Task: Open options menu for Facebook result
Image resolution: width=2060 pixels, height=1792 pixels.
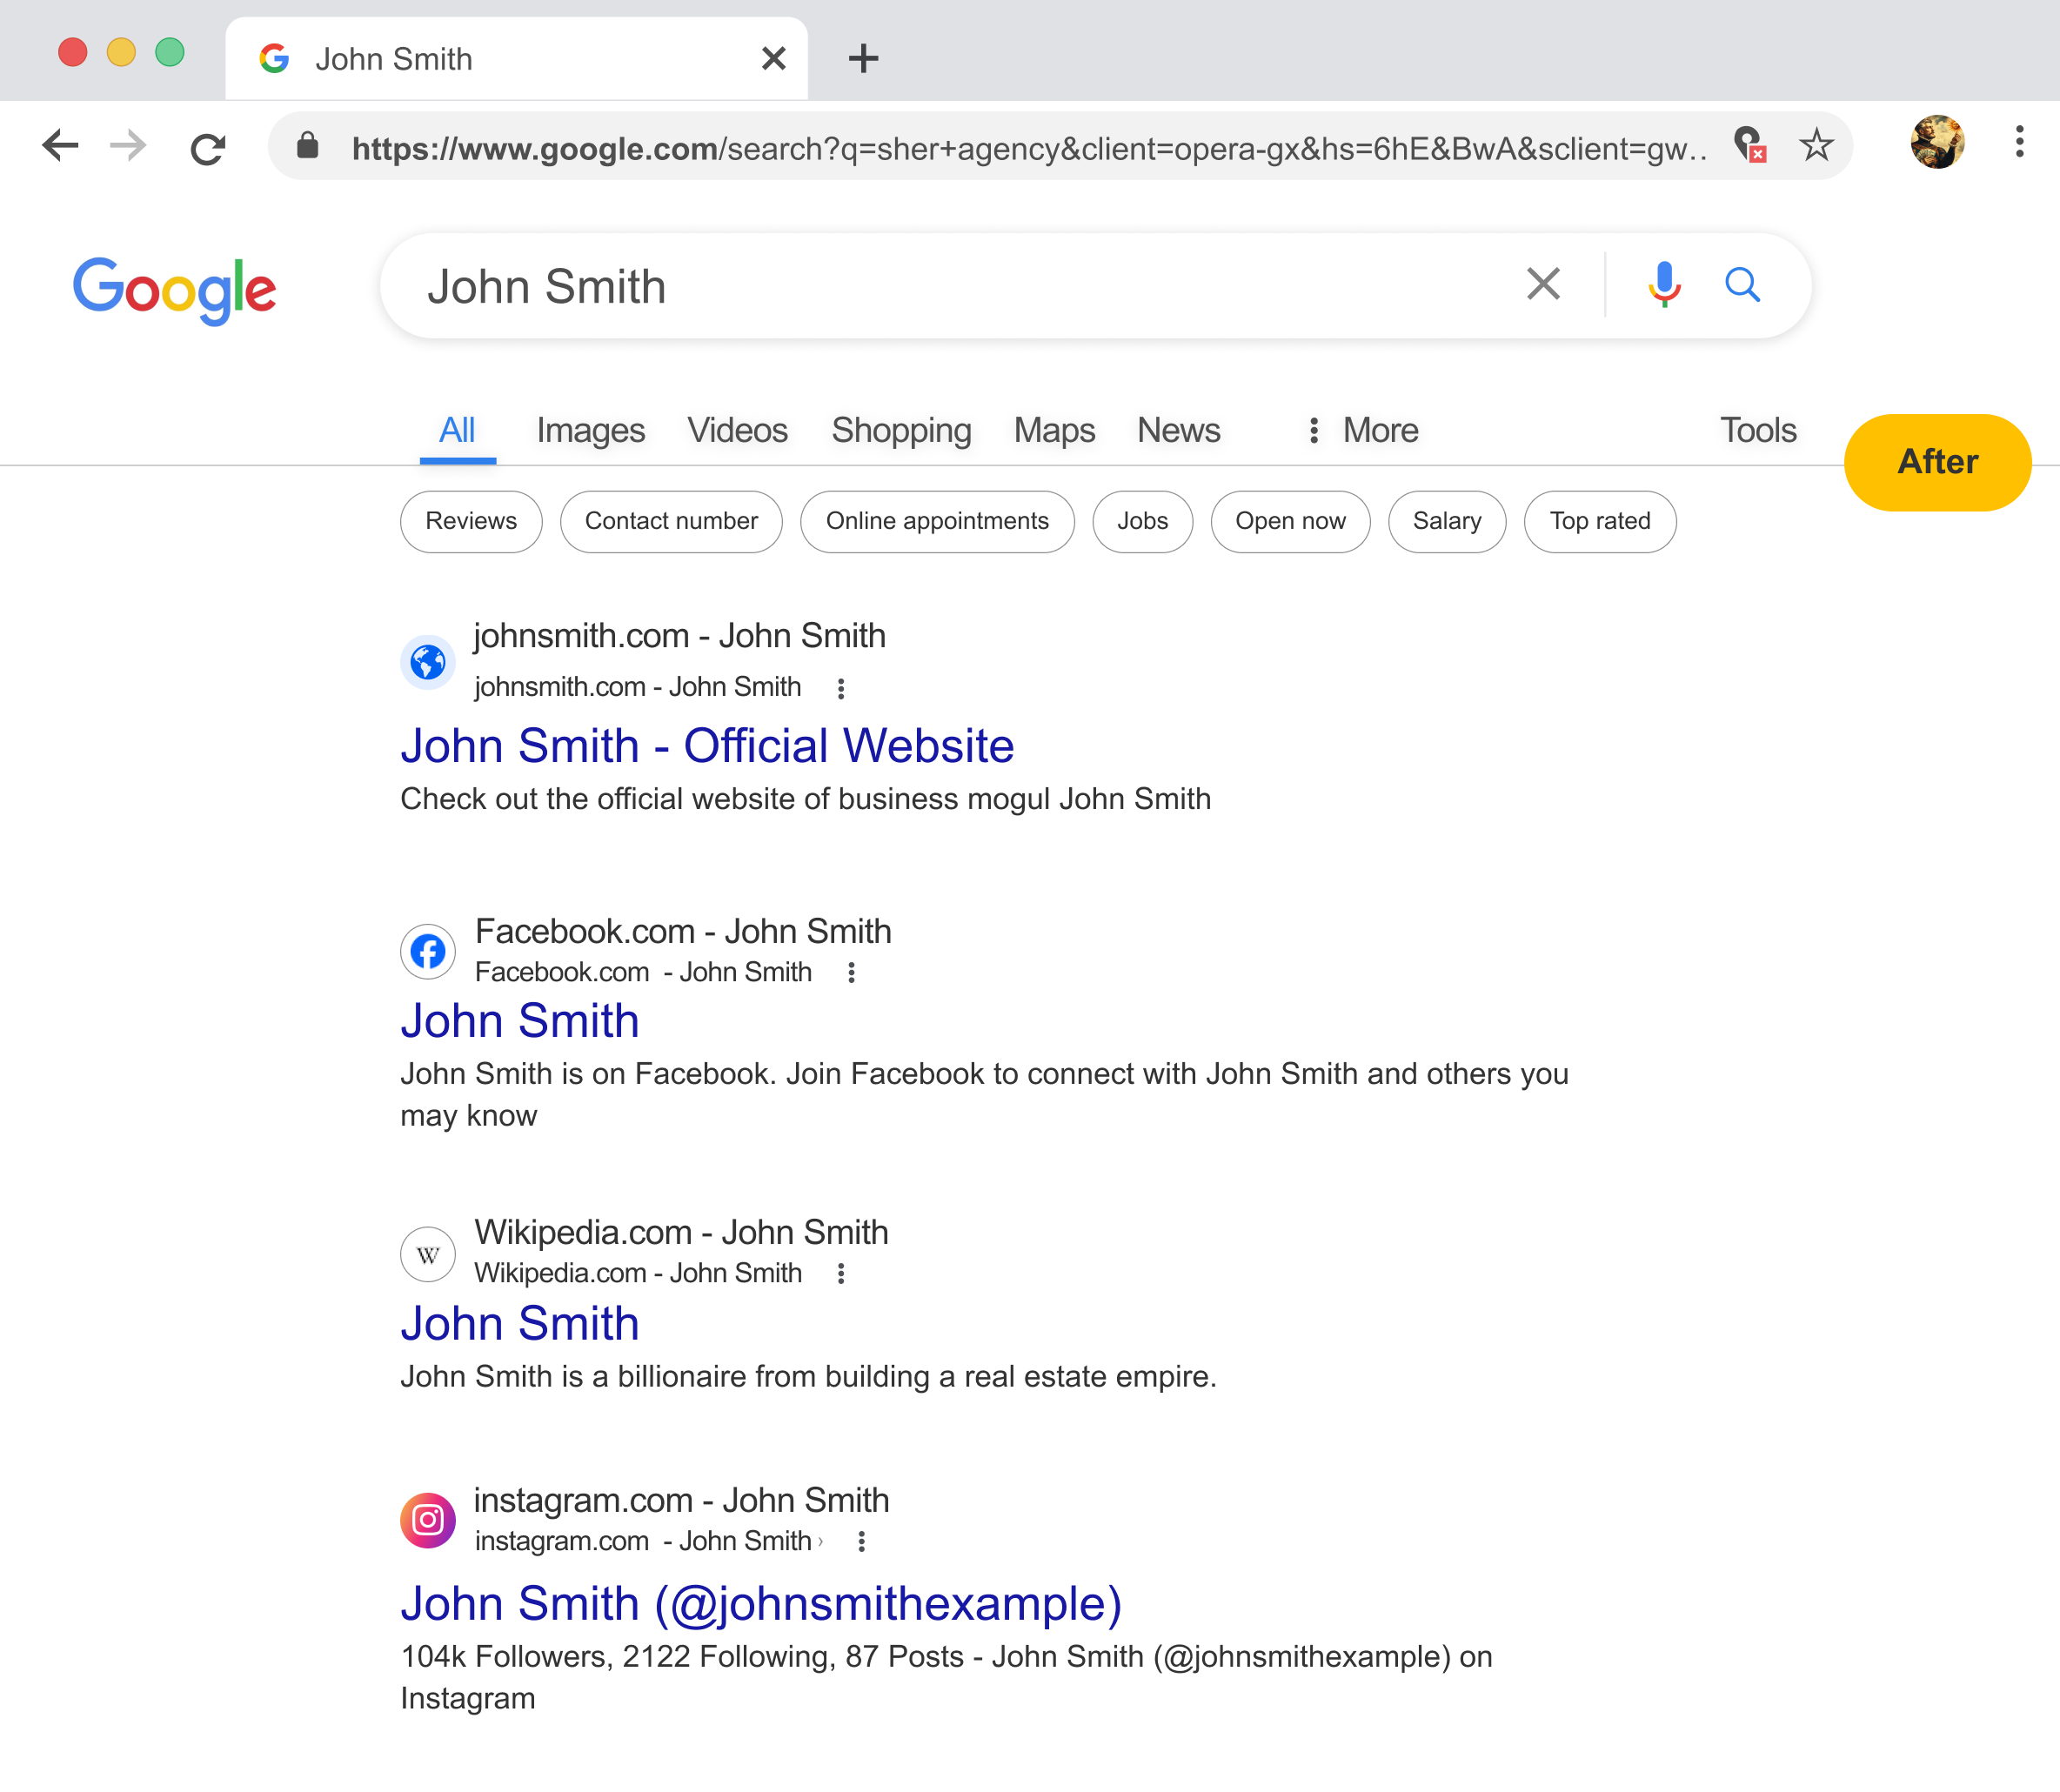Action: 851,972
